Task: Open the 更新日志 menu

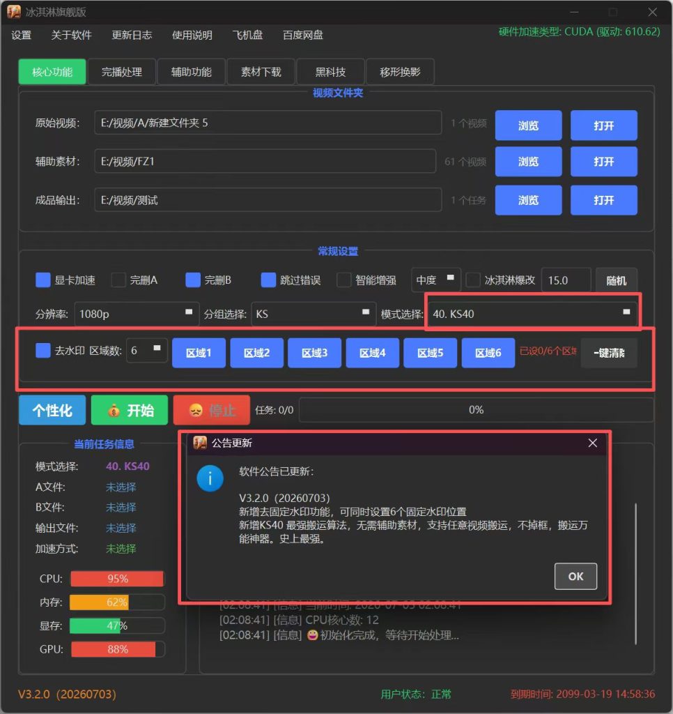Action: (132, 35)
